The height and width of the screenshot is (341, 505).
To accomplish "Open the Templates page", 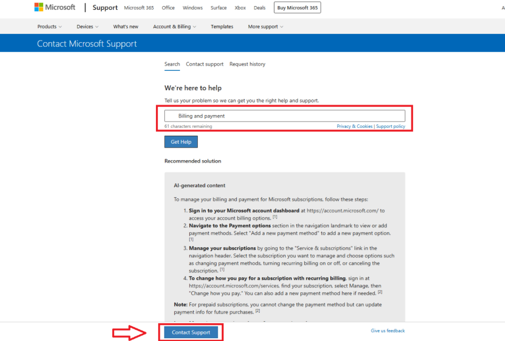I will pos(222,26).
